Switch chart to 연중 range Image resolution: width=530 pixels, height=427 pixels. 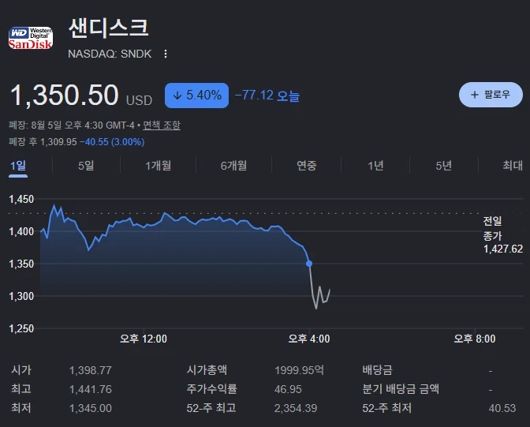point(307,166)
